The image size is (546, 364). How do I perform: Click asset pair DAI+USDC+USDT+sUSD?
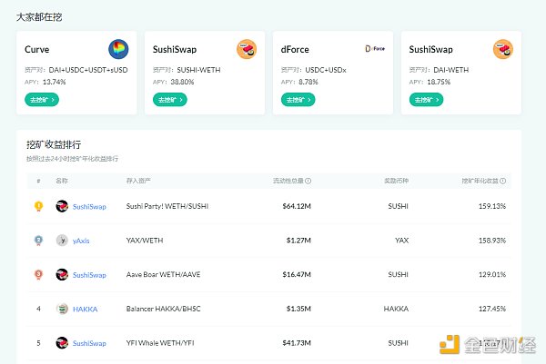88,70
